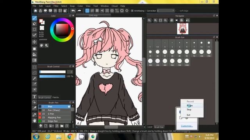
Task: Click the Pen brush settings gear
Action: (69, 107)
